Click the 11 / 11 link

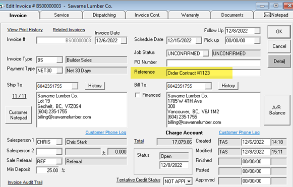coord(19,96)
